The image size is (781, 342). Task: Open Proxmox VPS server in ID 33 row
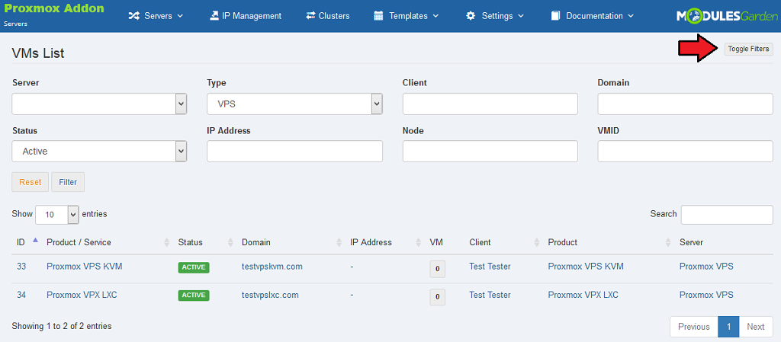point(706,267)
